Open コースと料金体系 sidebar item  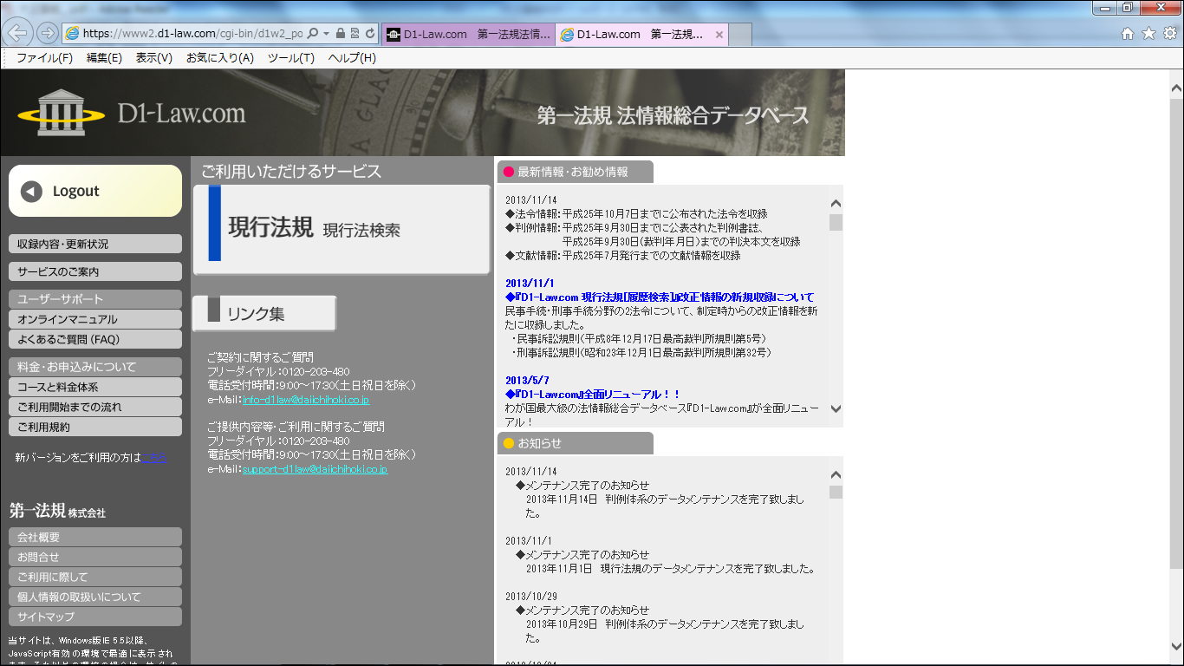95,387
